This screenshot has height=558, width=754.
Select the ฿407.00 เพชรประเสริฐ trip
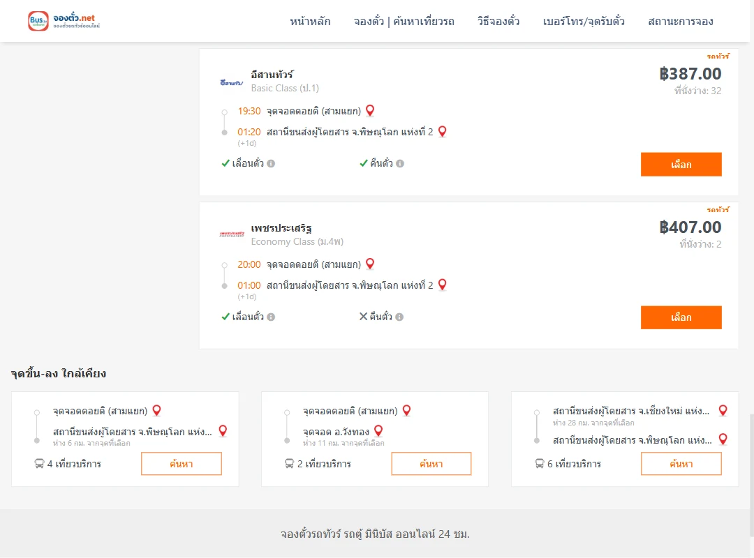[681, 317]
